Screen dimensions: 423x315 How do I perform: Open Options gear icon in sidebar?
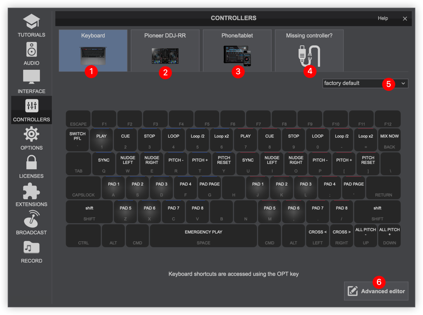[x=31, y=138]
